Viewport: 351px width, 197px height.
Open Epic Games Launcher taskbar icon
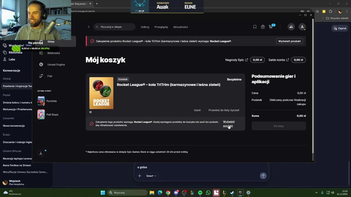coord(240,193)
